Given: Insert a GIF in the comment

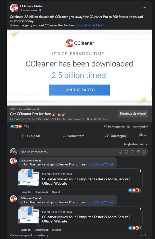Looking at the screenshot, I should pyautogui.click(x=138, y=152).
